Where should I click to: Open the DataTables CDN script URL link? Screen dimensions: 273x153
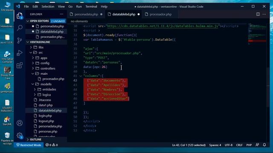(163, 26)
